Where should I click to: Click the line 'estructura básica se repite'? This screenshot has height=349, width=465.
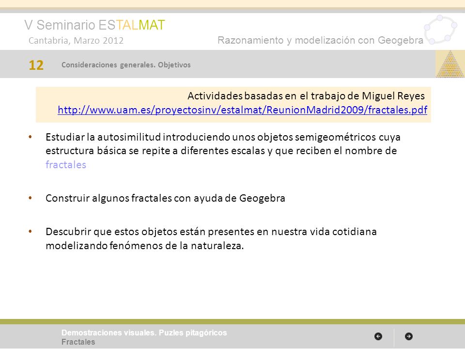221,151
